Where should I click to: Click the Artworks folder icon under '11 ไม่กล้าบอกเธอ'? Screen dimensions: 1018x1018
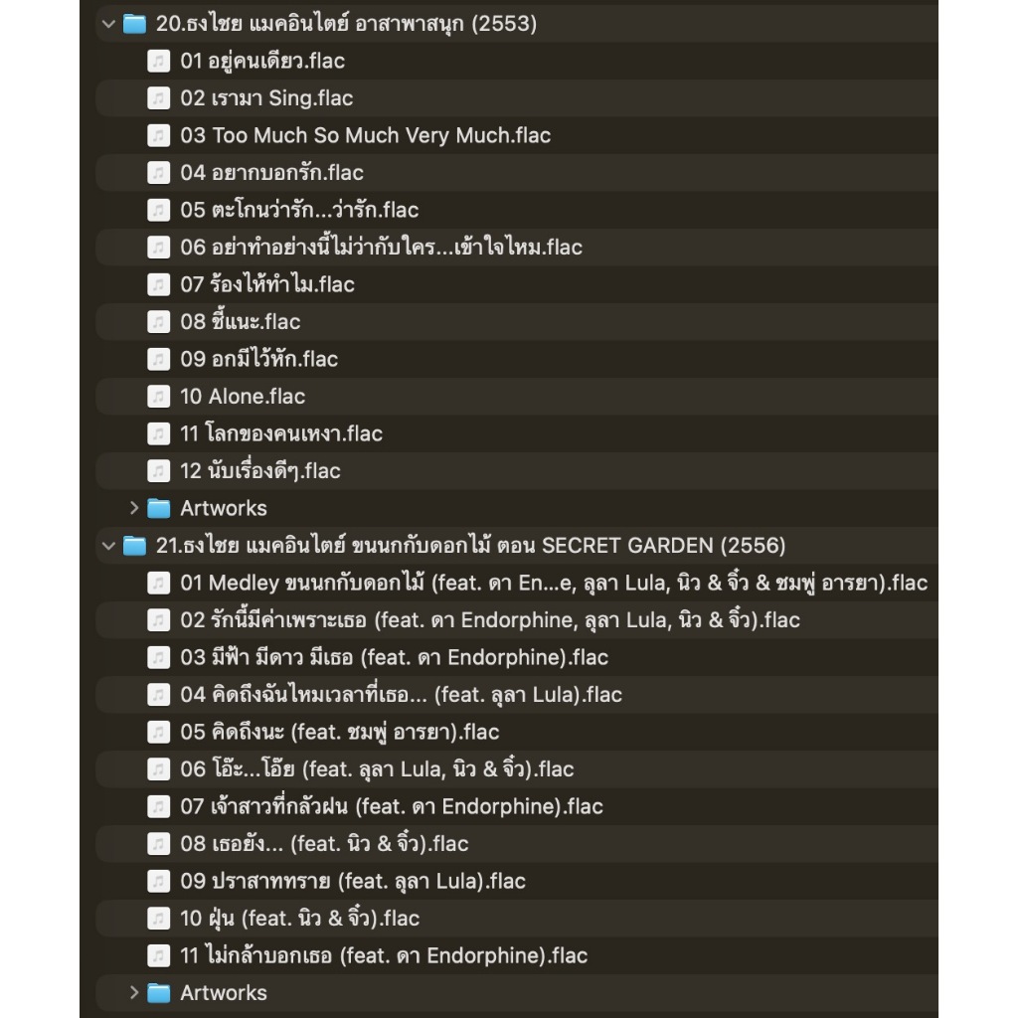pos(159,993)
